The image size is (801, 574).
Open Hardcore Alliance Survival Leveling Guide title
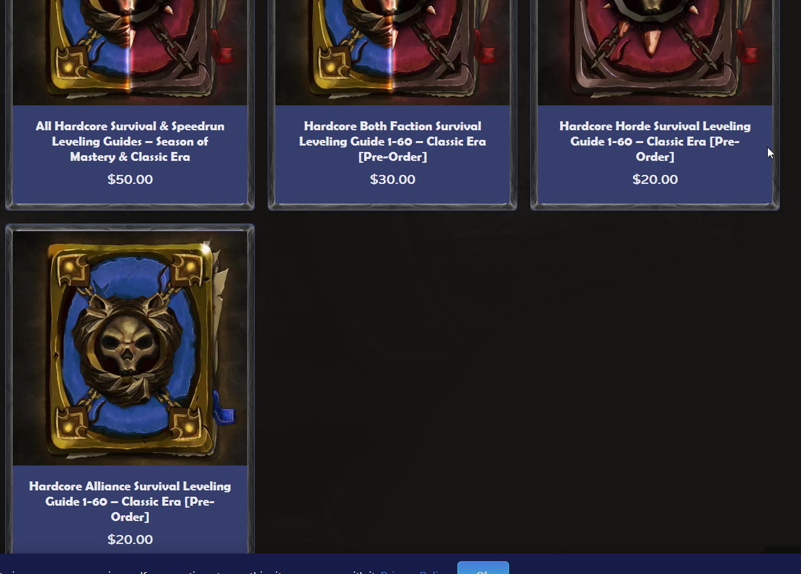pos(130,501)
